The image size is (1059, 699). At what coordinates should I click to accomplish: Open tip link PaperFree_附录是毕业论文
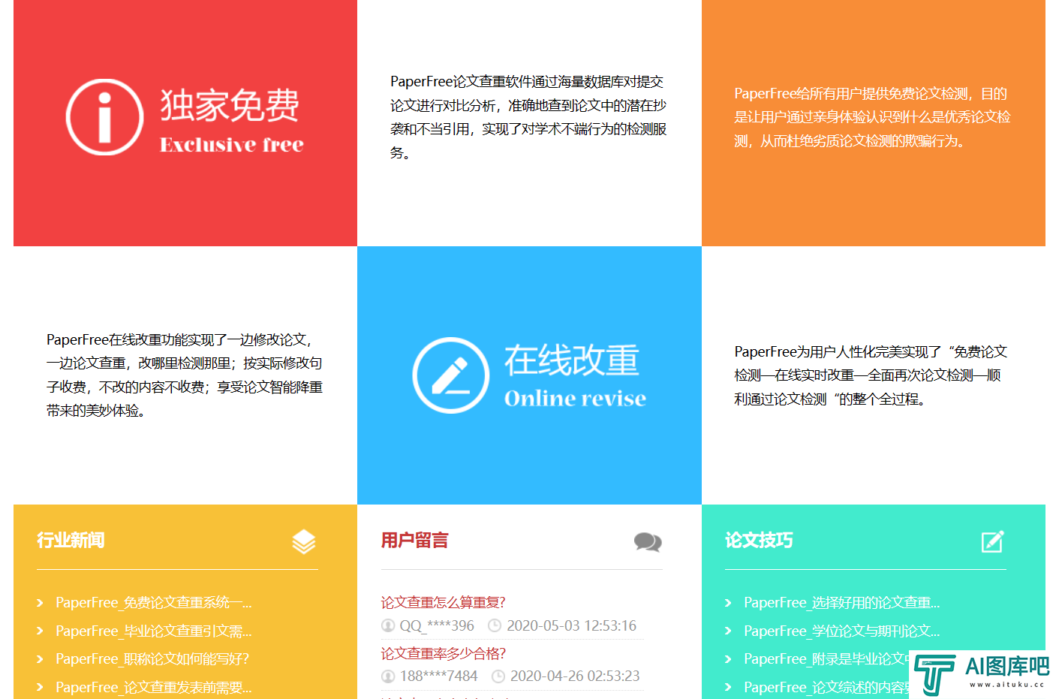[826, 659]
